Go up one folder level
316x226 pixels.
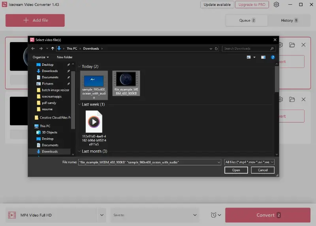[53, 48]
